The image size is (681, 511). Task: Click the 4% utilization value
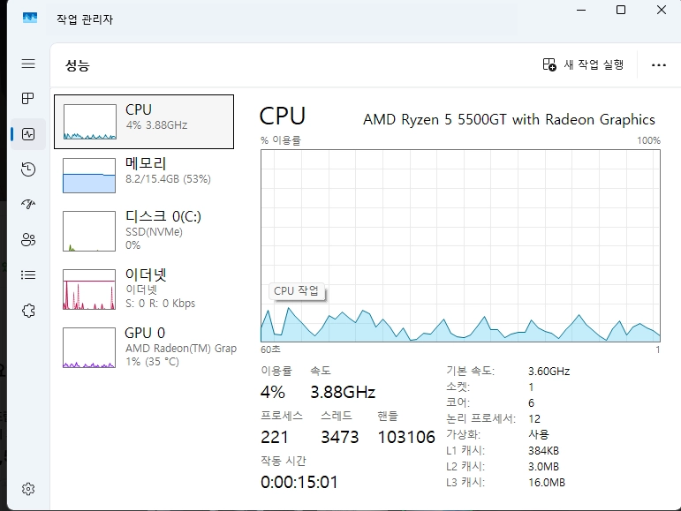click(x=273, y=392)
